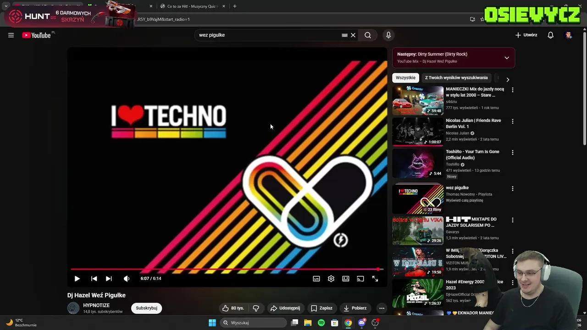This screenshot has height=330, width=587.
Task: Open options for the ToshiRo video
Action: pos(513,152)
